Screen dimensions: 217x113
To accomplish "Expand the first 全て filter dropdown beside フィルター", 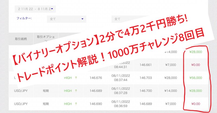I will click(x=66, y=19).
